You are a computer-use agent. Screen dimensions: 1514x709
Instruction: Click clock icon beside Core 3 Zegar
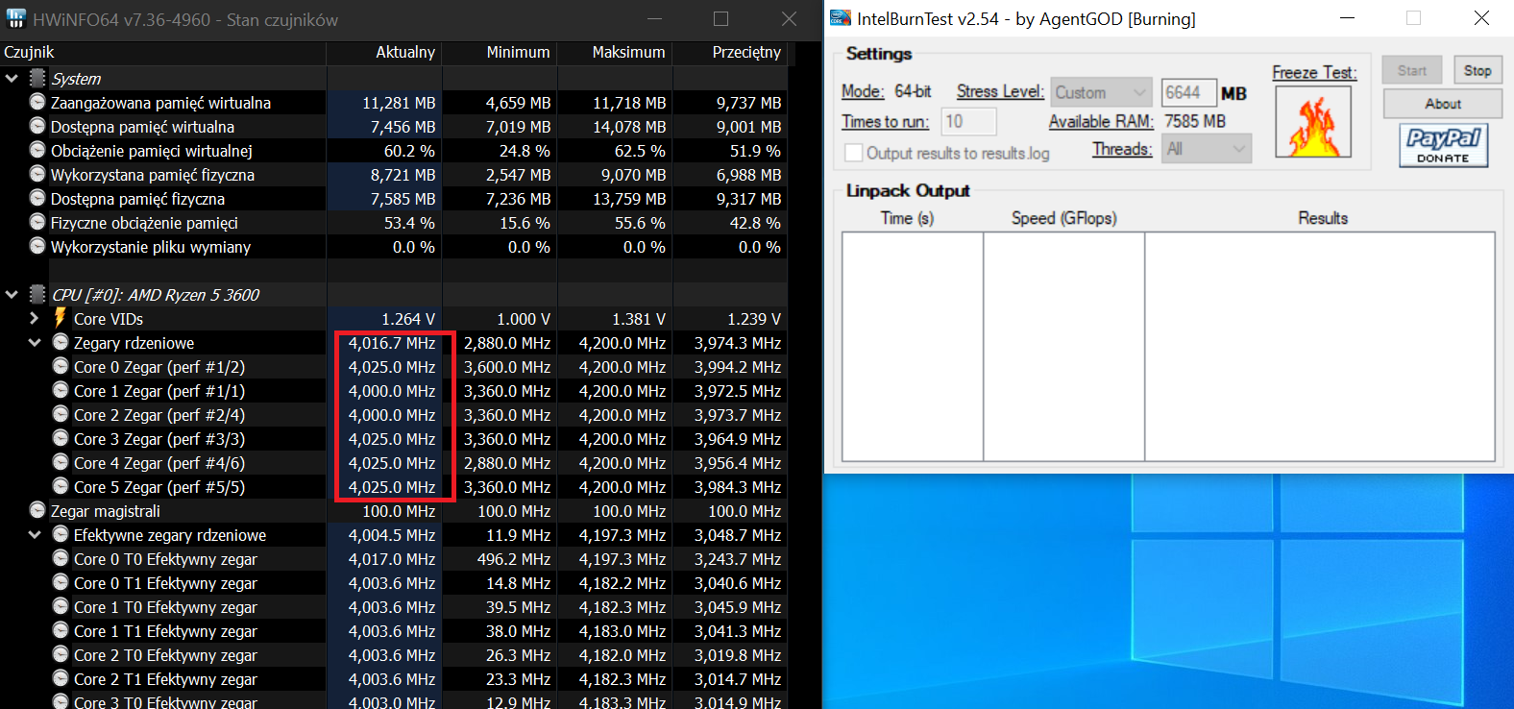pos(61,438)
